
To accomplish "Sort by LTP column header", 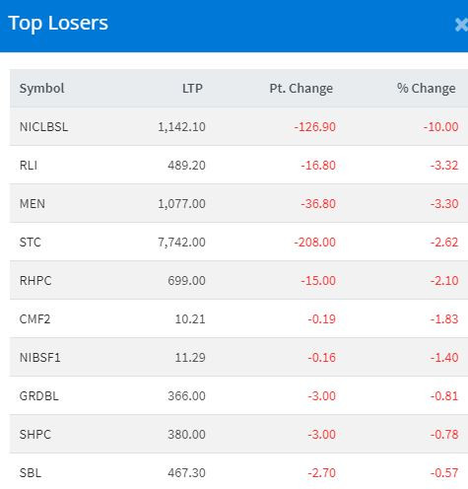I will 192,88.
